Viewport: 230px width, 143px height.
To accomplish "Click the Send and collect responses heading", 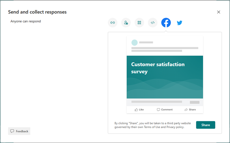I will [x=37, y=12].
